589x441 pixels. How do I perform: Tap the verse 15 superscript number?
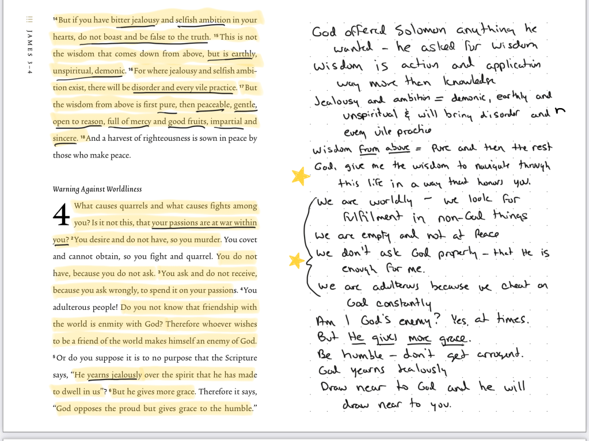click(x=216, y=36)
